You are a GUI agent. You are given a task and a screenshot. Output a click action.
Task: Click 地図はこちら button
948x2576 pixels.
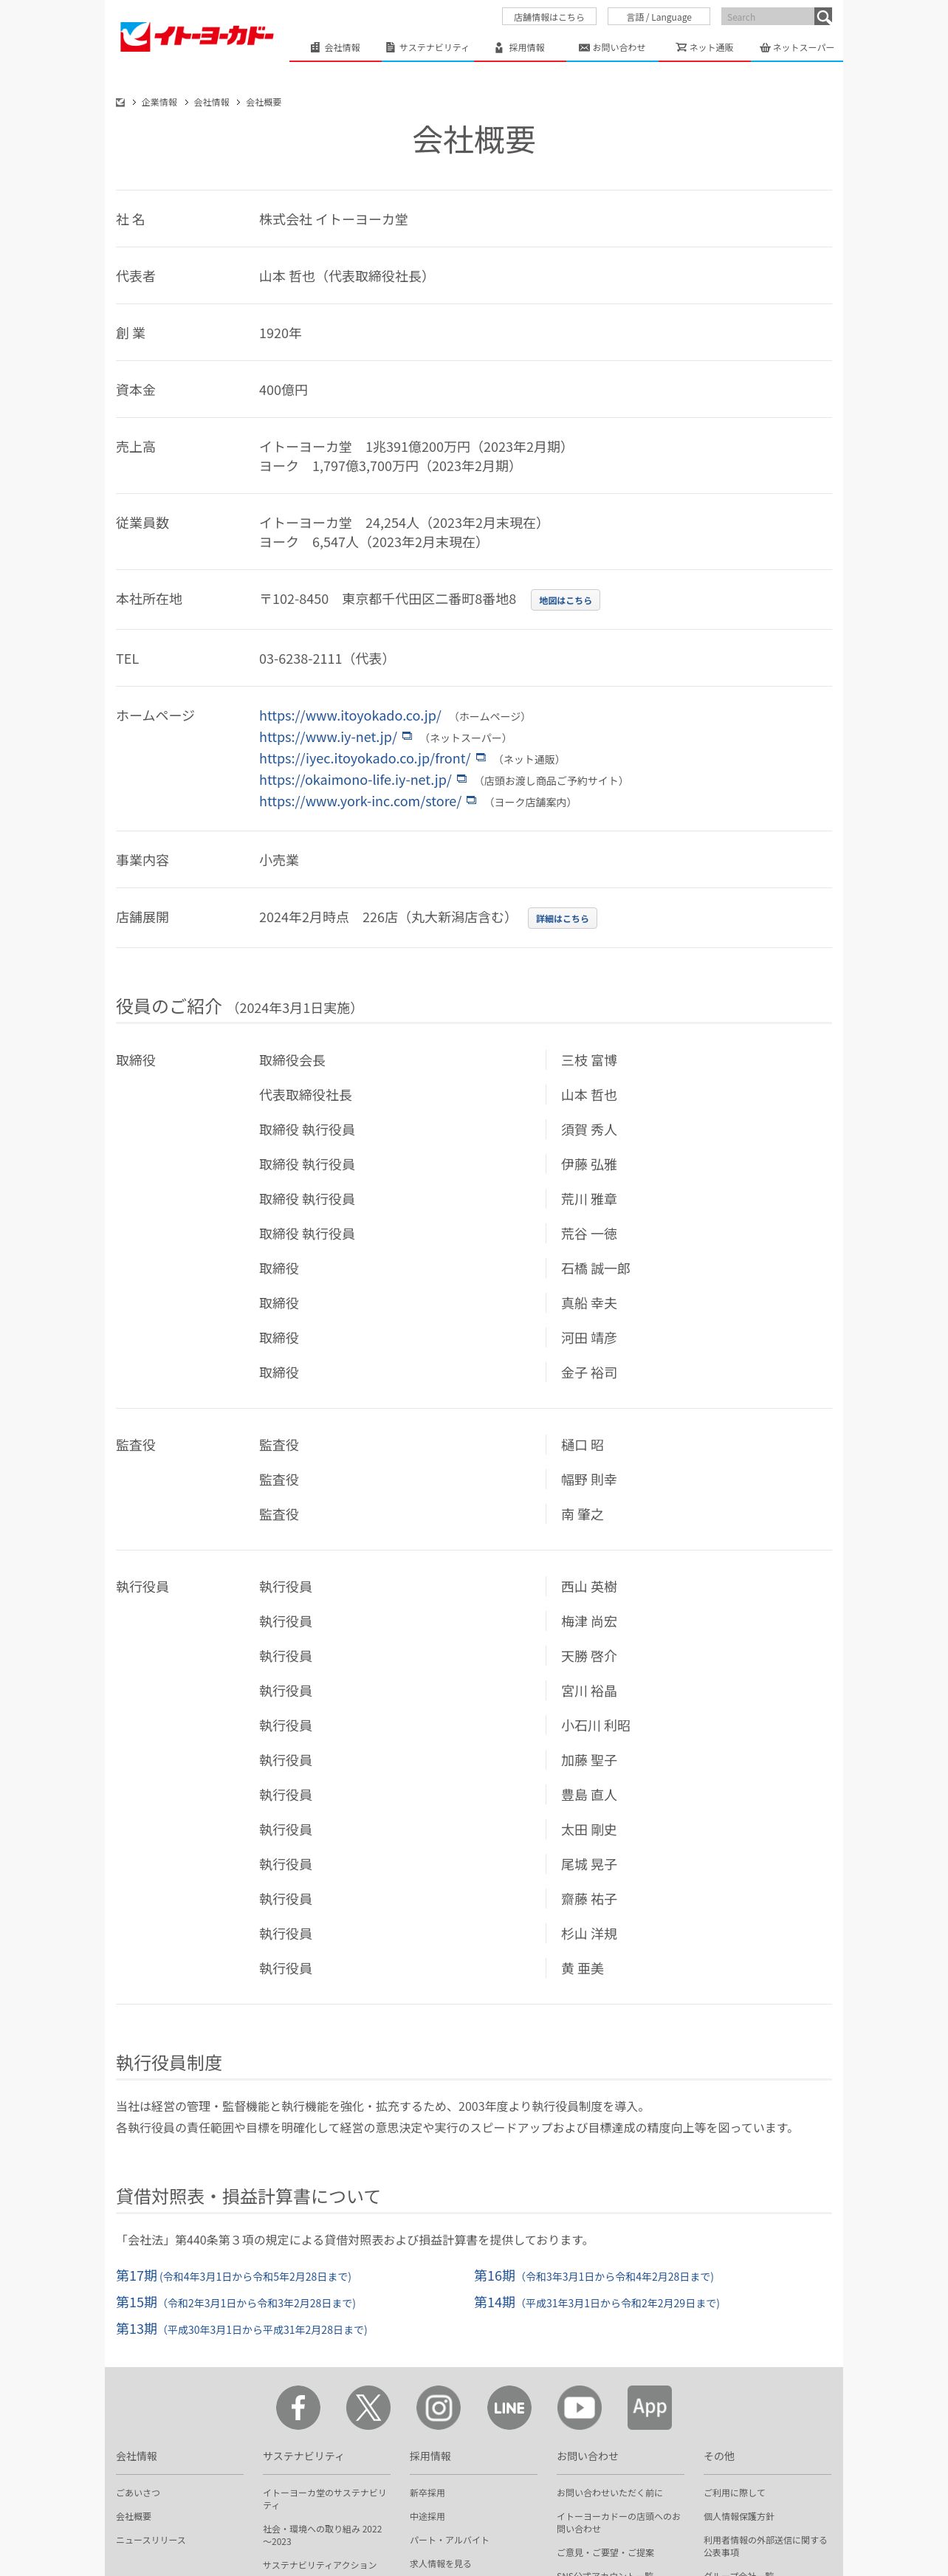coord(565,600)
